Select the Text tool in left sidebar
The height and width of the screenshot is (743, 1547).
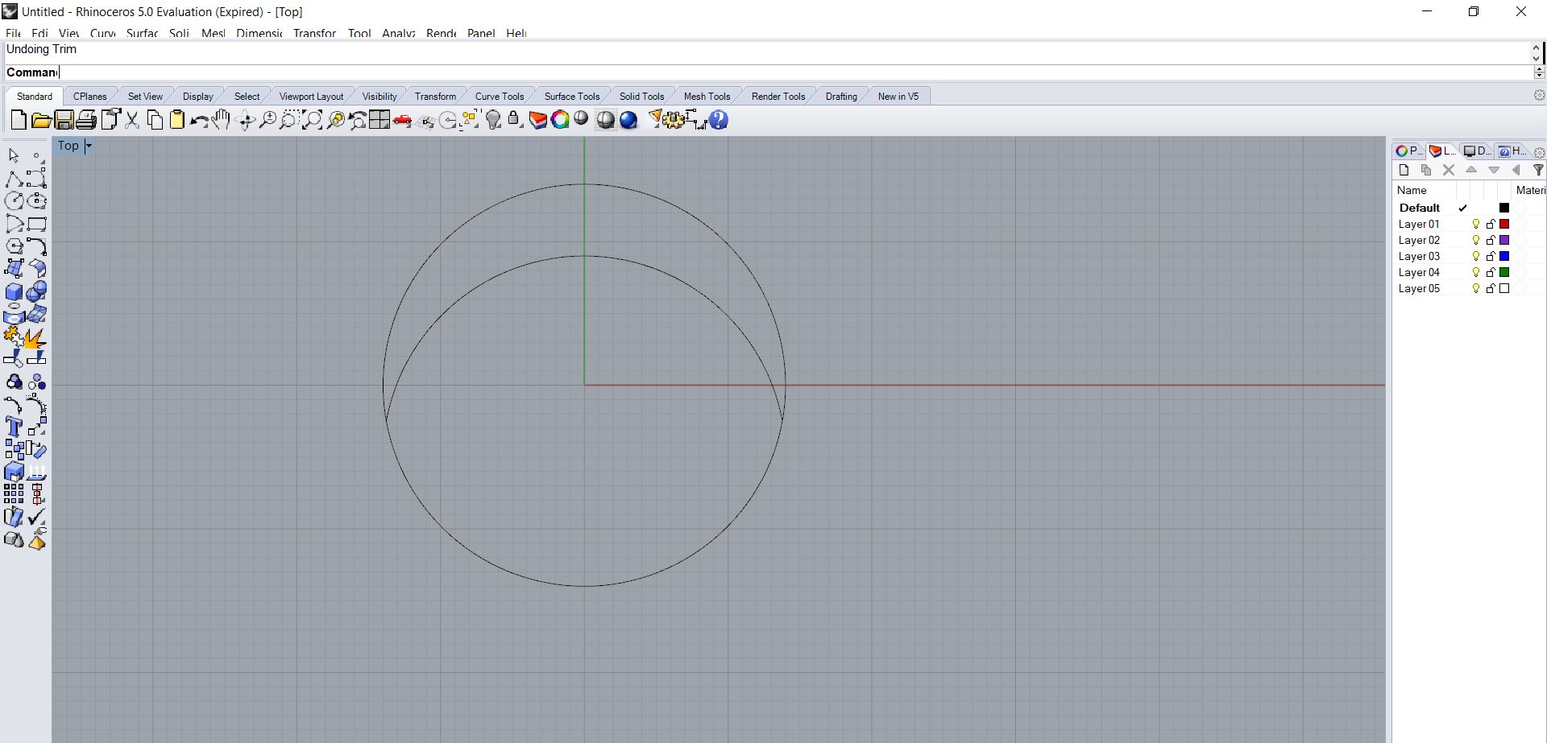click(14, 427)
